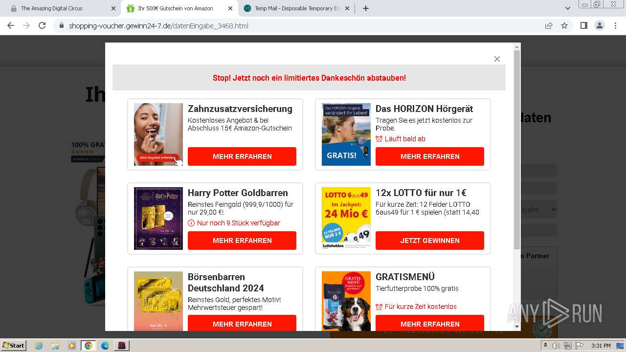Image resolution: width=626 pixels, height=352 pixels.
Task: Toggle the browser side panel
Action: click(x=583, y=25)
